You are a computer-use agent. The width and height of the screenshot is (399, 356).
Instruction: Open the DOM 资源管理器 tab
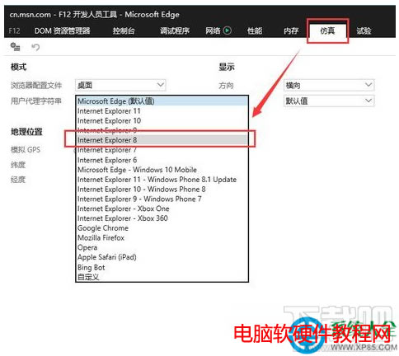click(x=62, y=30)
